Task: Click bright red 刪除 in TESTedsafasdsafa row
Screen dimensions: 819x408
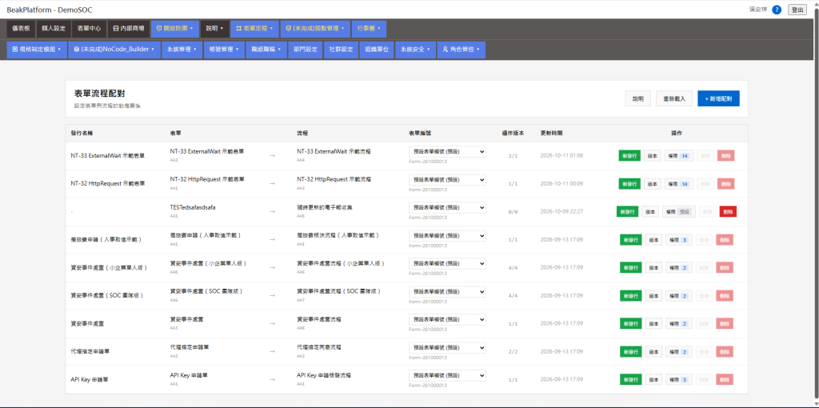Action: click(728, 211)
